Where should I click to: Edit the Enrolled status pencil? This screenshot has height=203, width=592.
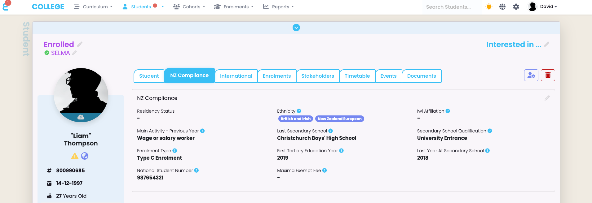[80, 44]
